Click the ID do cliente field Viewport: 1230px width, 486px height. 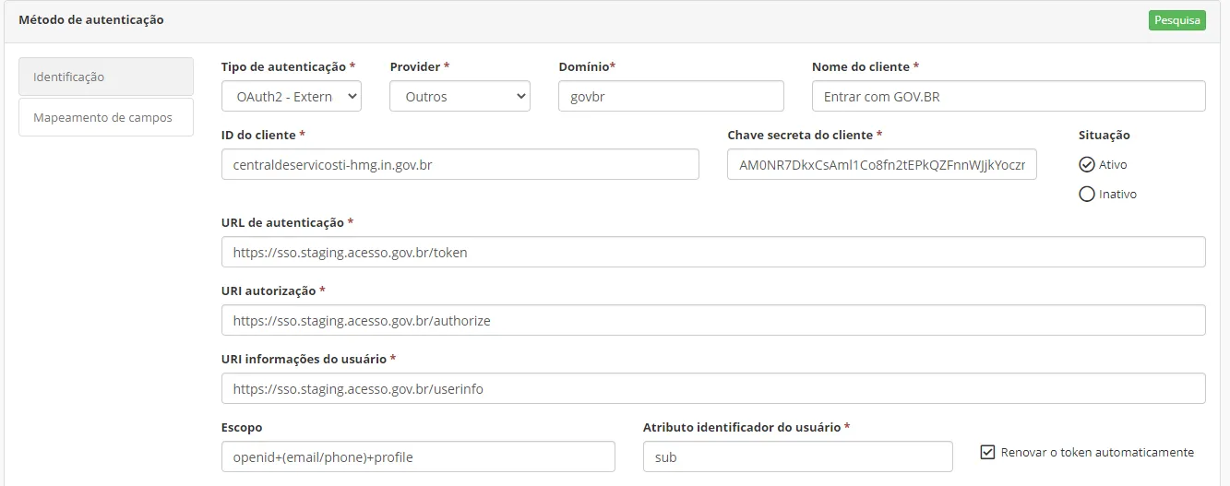(460, 164)
